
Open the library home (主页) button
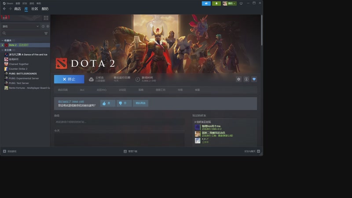pos(22,18)
